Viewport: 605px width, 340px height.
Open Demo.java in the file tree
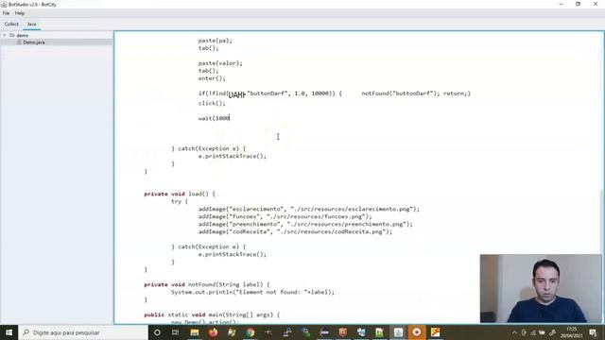pos(34,42)
